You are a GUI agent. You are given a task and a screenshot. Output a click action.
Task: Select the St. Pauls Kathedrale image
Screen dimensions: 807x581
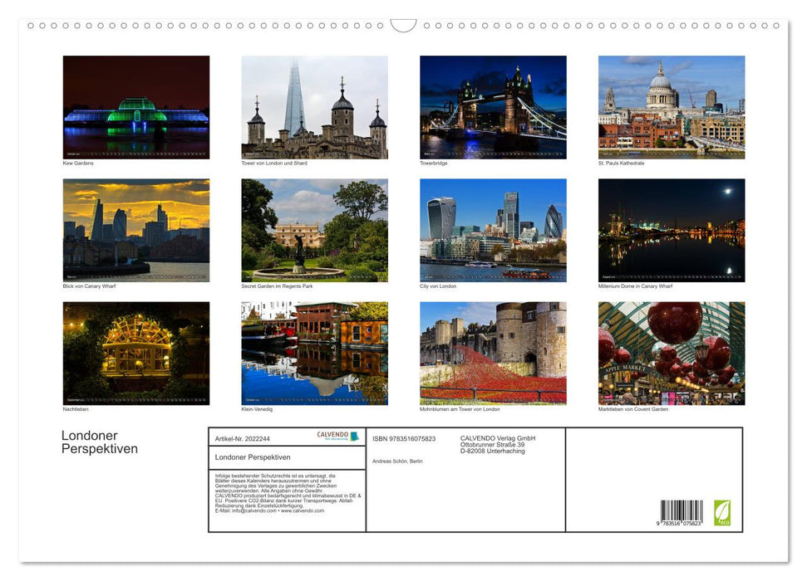[x=671, y=105]
